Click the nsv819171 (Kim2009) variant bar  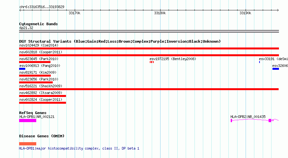pyautogui.click(x=35, y=76)
